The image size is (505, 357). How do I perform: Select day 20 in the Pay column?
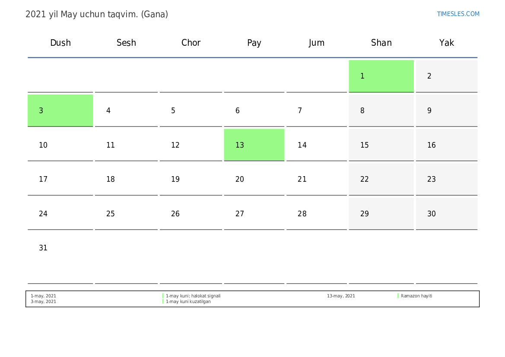click(254, 179)
